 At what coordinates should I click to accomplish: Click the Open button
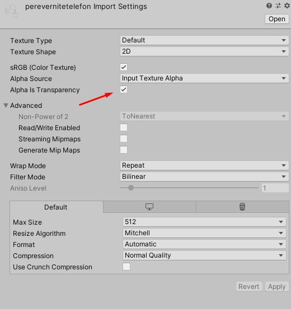[x=277, y=19]
